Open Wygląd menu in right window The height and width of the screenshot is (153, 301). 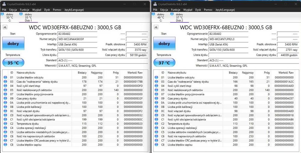click(x=188, y=10)
